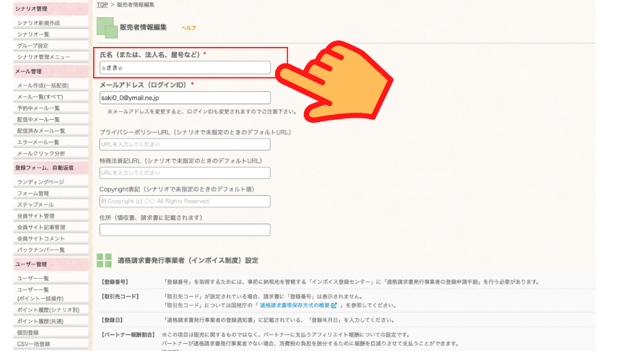Open シナリオ管理メニュー in sidebar
Screen dimensions: 618x351
44,57
